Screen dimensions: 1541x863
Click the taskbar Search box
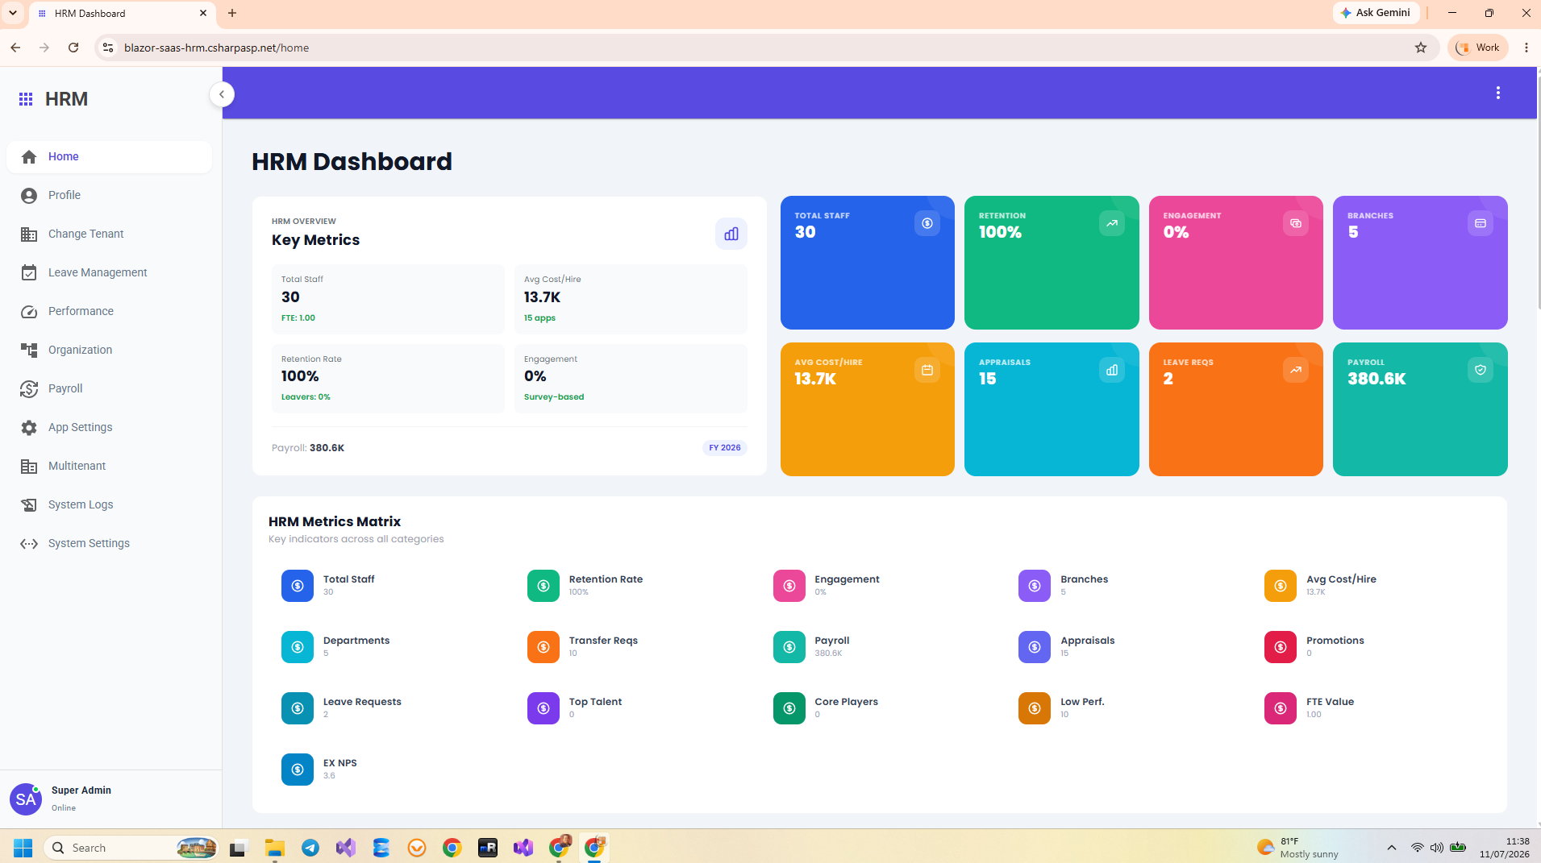(131, 848)
